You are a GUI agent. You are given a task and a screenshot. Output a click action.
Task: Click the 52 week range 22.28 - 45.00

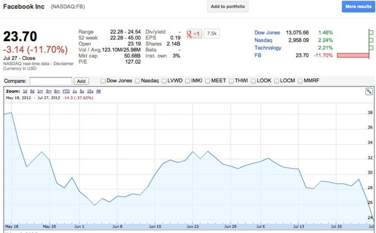click(125, 38)
